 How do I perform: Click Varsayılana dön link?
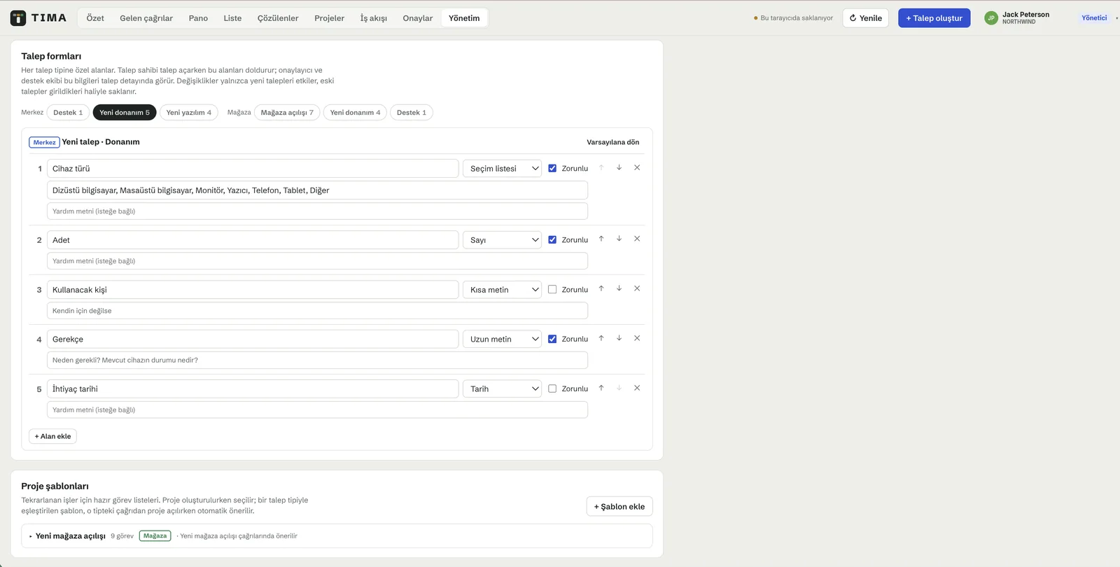point(613,142)
